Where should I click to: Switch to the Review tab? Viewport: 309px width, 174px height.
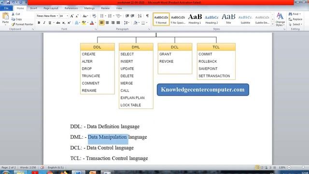click(x=105, y=8)
